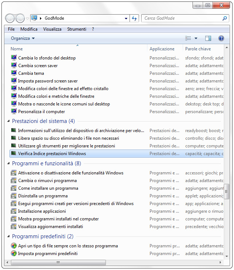The image size is (234, 270).
Task: Click the refresh button next to address bar
Action: (134, 18)
